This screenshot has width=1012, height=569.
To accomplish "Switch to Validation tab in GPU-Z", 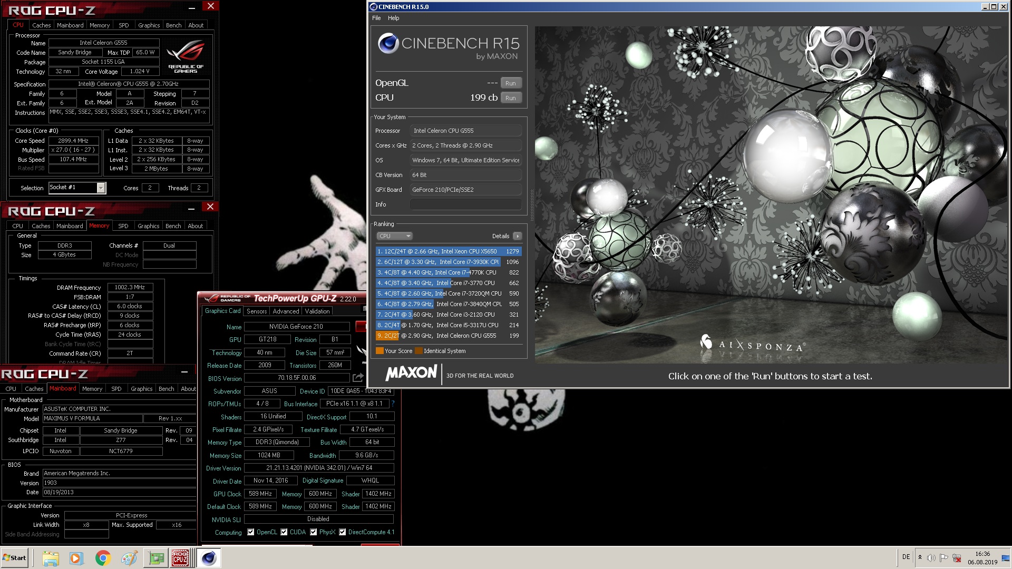I will 317,311.
